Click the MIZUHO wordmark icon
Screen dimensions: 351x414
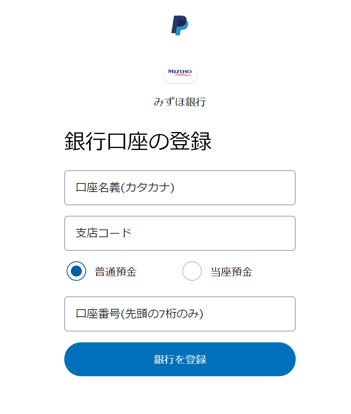tap(180, 72)
